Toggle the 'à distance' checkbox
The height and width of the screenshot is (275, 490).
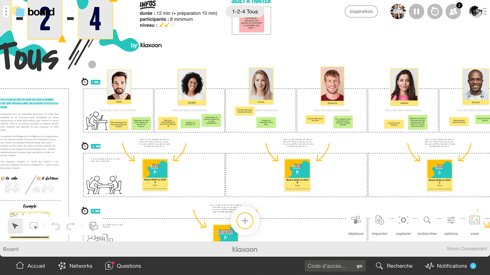[x=39, y=178]
